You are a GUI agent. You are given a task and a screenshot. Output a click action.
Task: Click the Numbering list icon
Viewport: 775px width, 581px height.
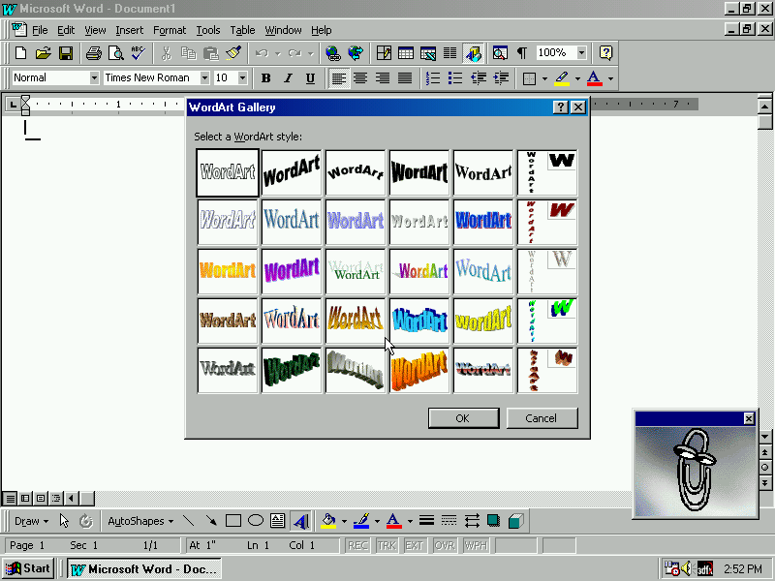433,78
